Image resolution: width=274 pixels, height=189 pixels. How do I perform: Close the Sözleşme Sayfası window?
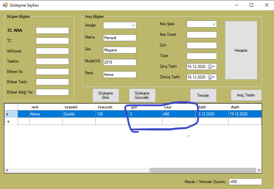tap(266, 5)
